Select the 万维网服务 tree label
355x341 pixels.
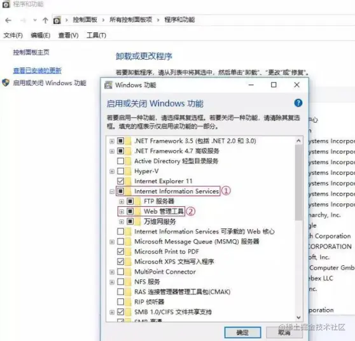point(160,221)
